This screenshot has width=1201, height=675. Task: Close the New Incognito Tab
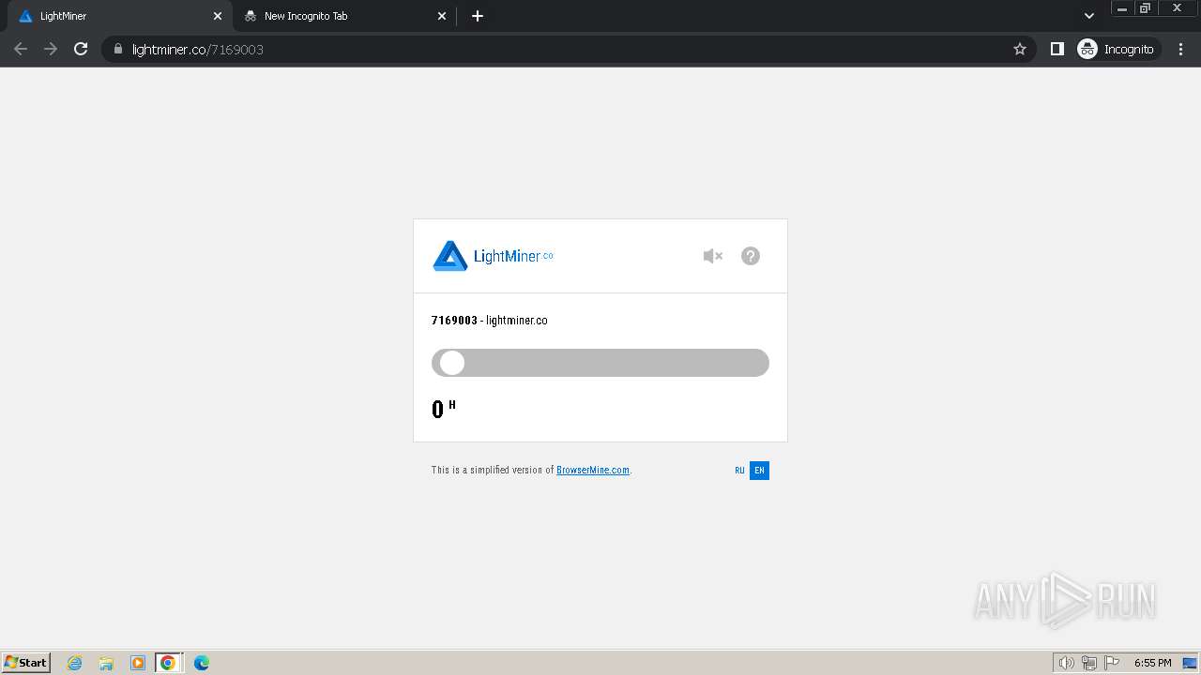[x=443, y=16]
